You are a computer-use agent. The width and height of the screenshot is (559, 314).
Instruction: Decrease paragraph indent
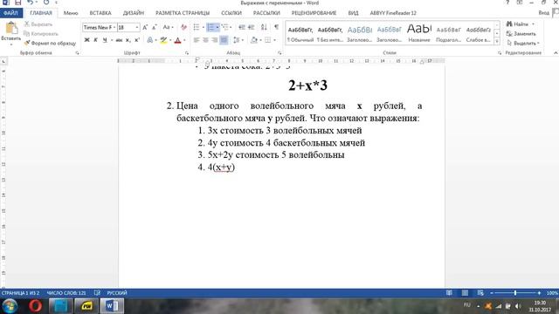click(x=242, y=27)
